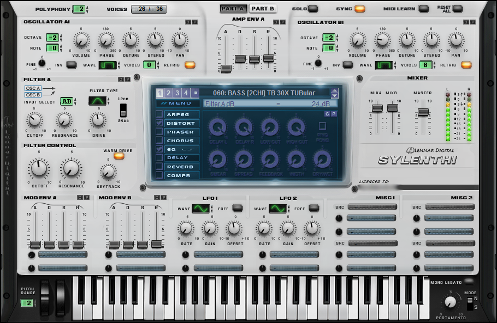This screenshot has height=323, width=497.
Task: Click the Portamento knob
Action: pyautogui.click(x=450, y=302)
